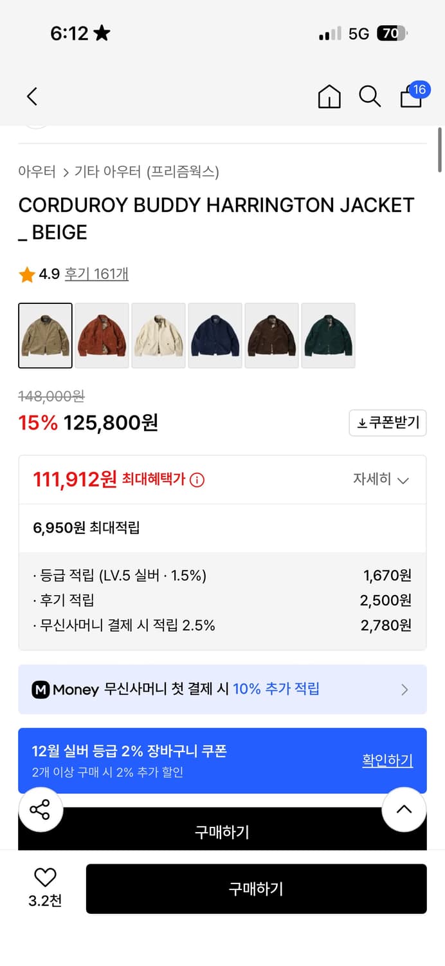The height and width of the screenshot is (966, 445).
Task: Select the green jacket color option
Action: click(x=328, y=336)
